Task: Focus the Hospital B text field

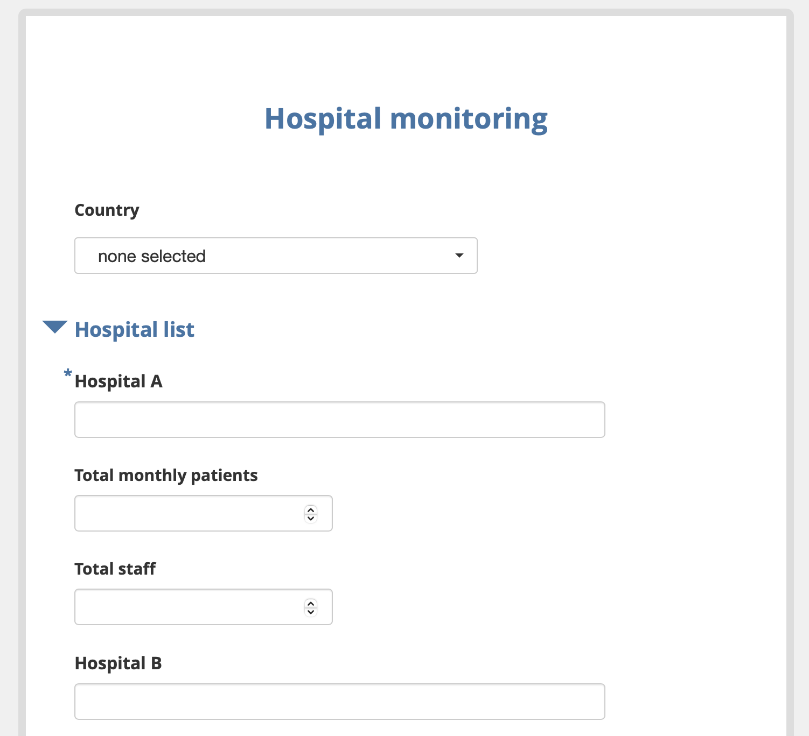Action: 339,702
